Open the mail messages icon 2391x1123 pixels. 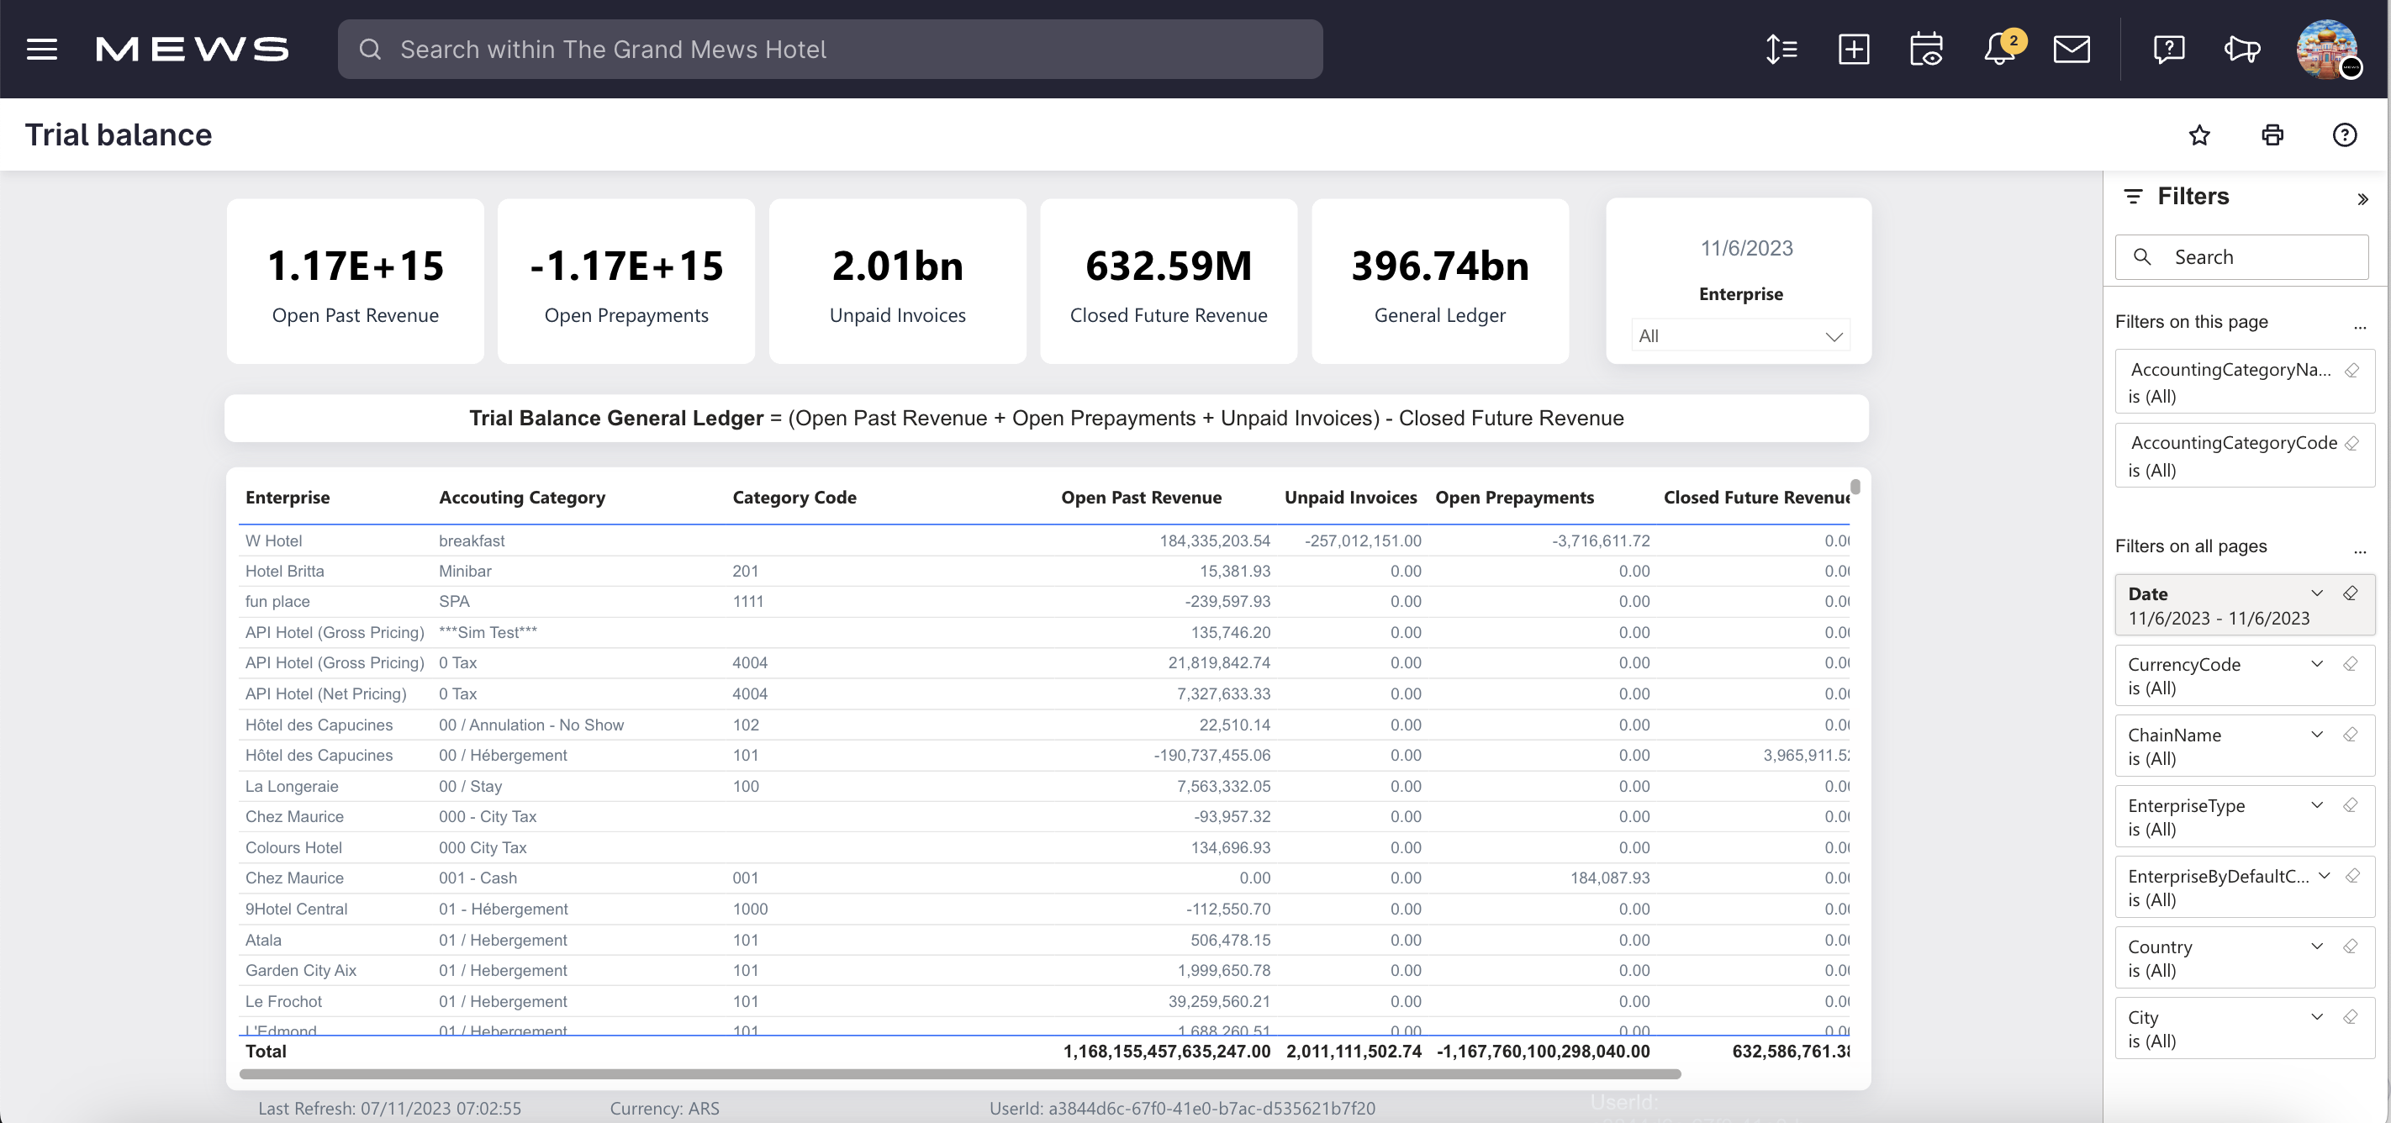pyautogui.click(x=2071, y=50)
